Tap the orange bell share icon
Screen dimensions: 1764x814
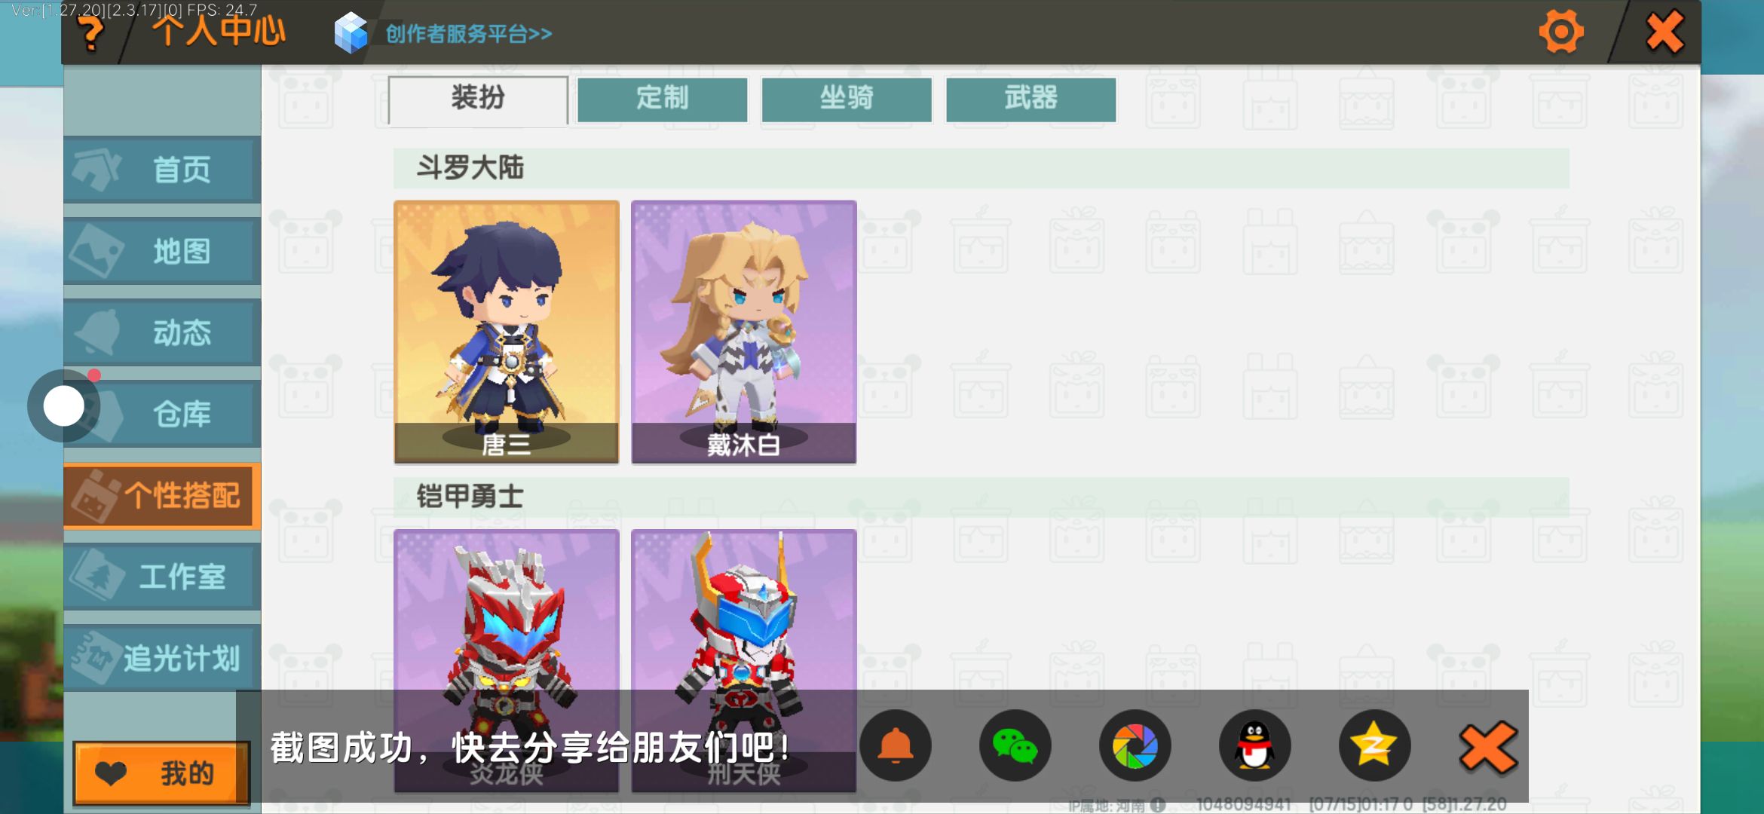(x=896, y=745)
